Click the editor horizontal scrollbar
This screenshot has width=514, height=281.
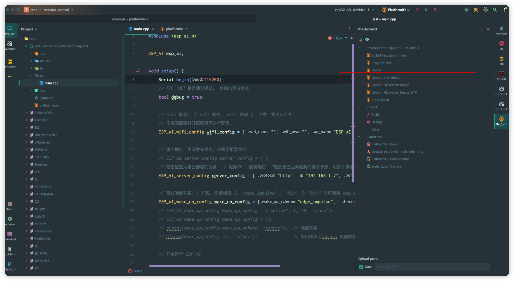point(214,266)
